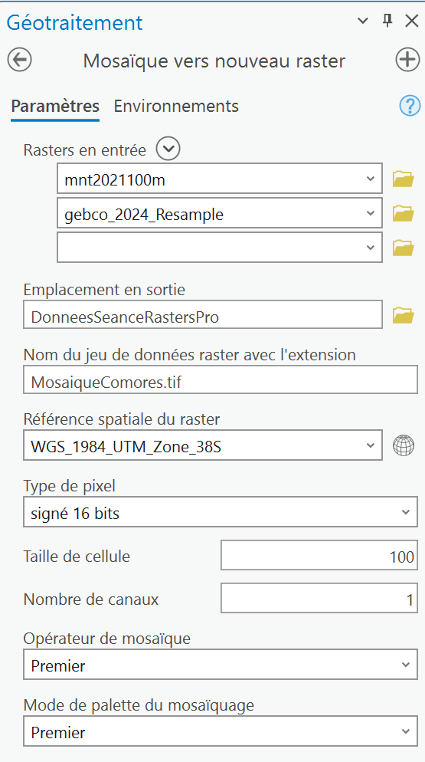The image size is (425, 762).
Task: Click Mosaïque vers nouveau raster title
Action: click(x=214, y=61)
